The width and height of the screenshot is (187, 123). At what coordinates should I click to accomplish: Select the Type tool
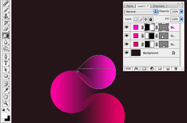[6, 63]
